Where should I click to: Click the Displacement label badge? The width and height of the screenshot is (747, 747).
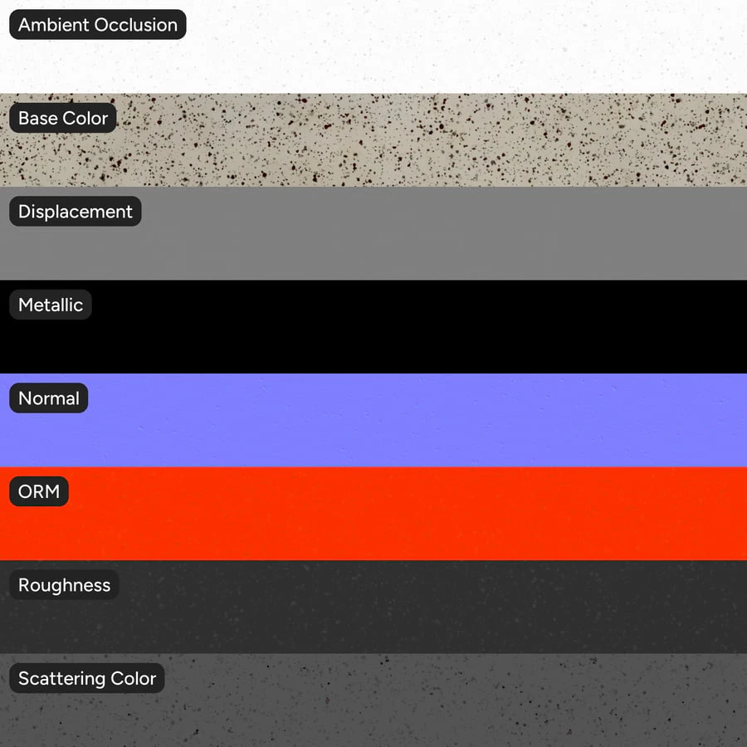tap(76, 212)
